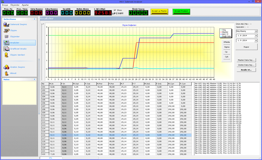Click the MAY P. legend entry
The width and height of the screenshot is (262, 160).
[225, 34]
